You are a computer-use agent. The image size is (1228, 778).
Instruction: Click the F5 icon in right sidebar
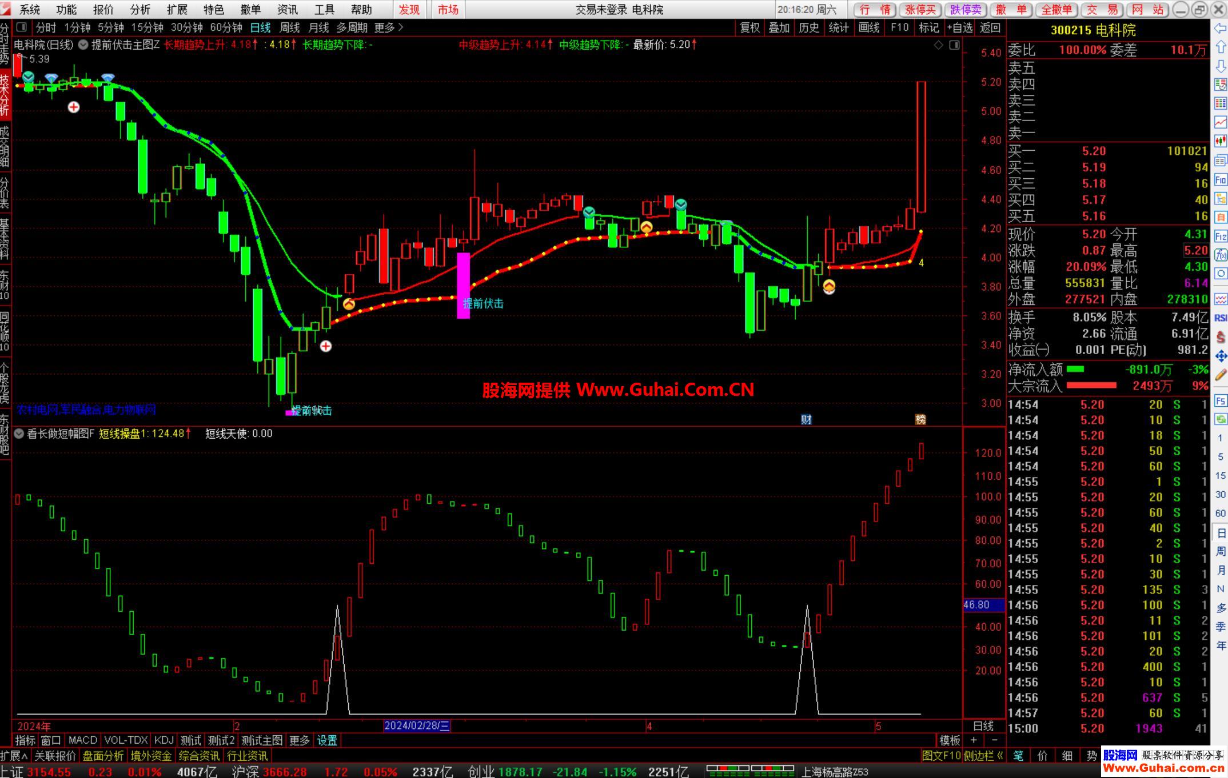(1220, 400)
